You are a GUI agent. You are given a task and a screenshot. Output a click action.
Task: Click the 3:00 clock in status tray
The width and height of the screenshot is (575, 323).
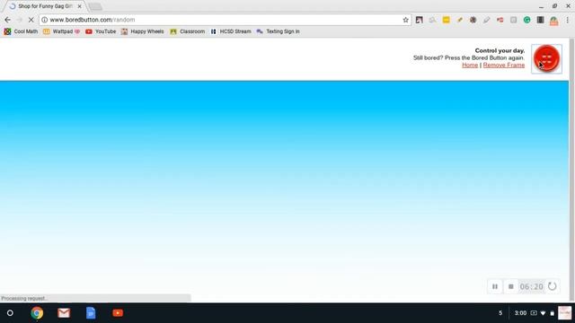tap(520, 313)
